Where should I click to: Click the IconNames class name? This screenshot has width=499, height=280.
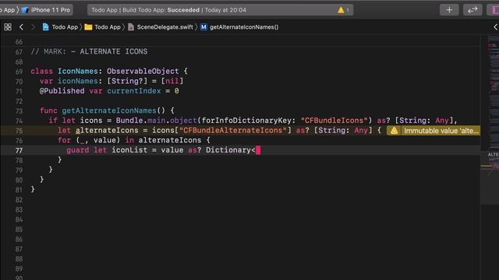(78, 71)
